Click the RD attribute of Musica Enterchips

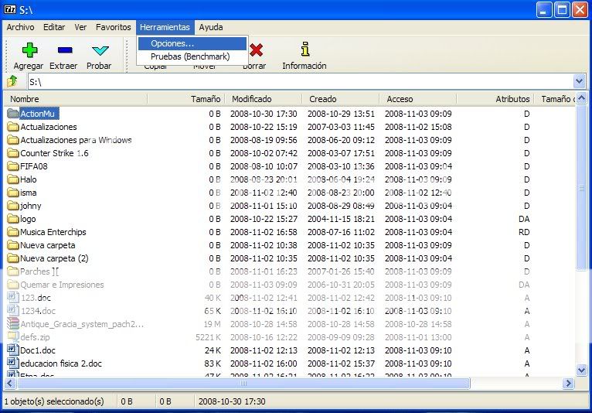pos(524,232)
